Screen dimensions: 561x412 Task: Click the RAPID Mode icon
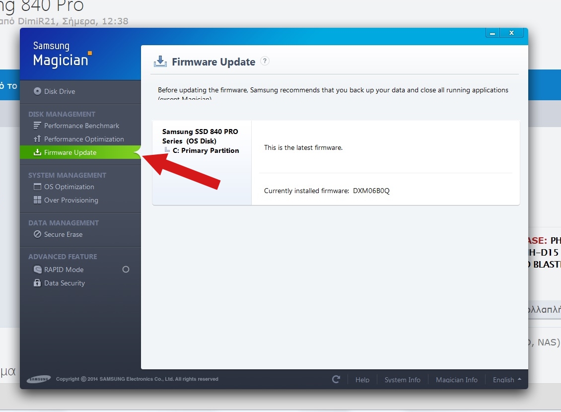pos(37,270)
